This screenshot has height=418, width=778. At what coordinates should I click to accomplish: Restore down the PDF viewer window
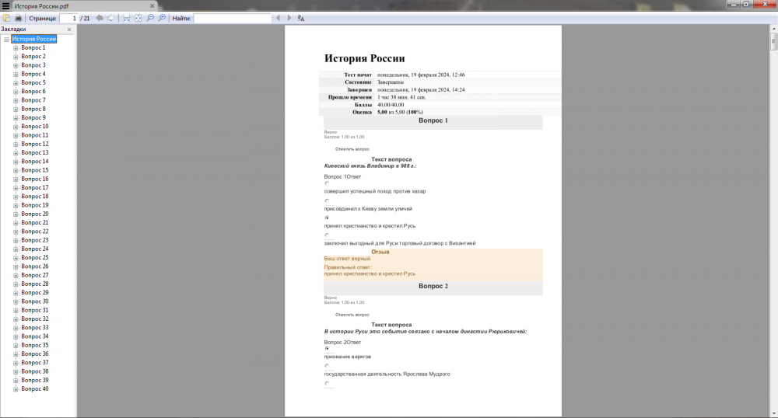tap(746, 5)
